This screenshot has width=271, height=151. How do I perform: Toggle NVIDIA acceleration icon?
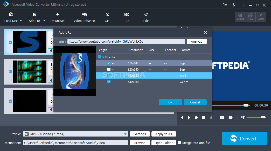point(240,17)
